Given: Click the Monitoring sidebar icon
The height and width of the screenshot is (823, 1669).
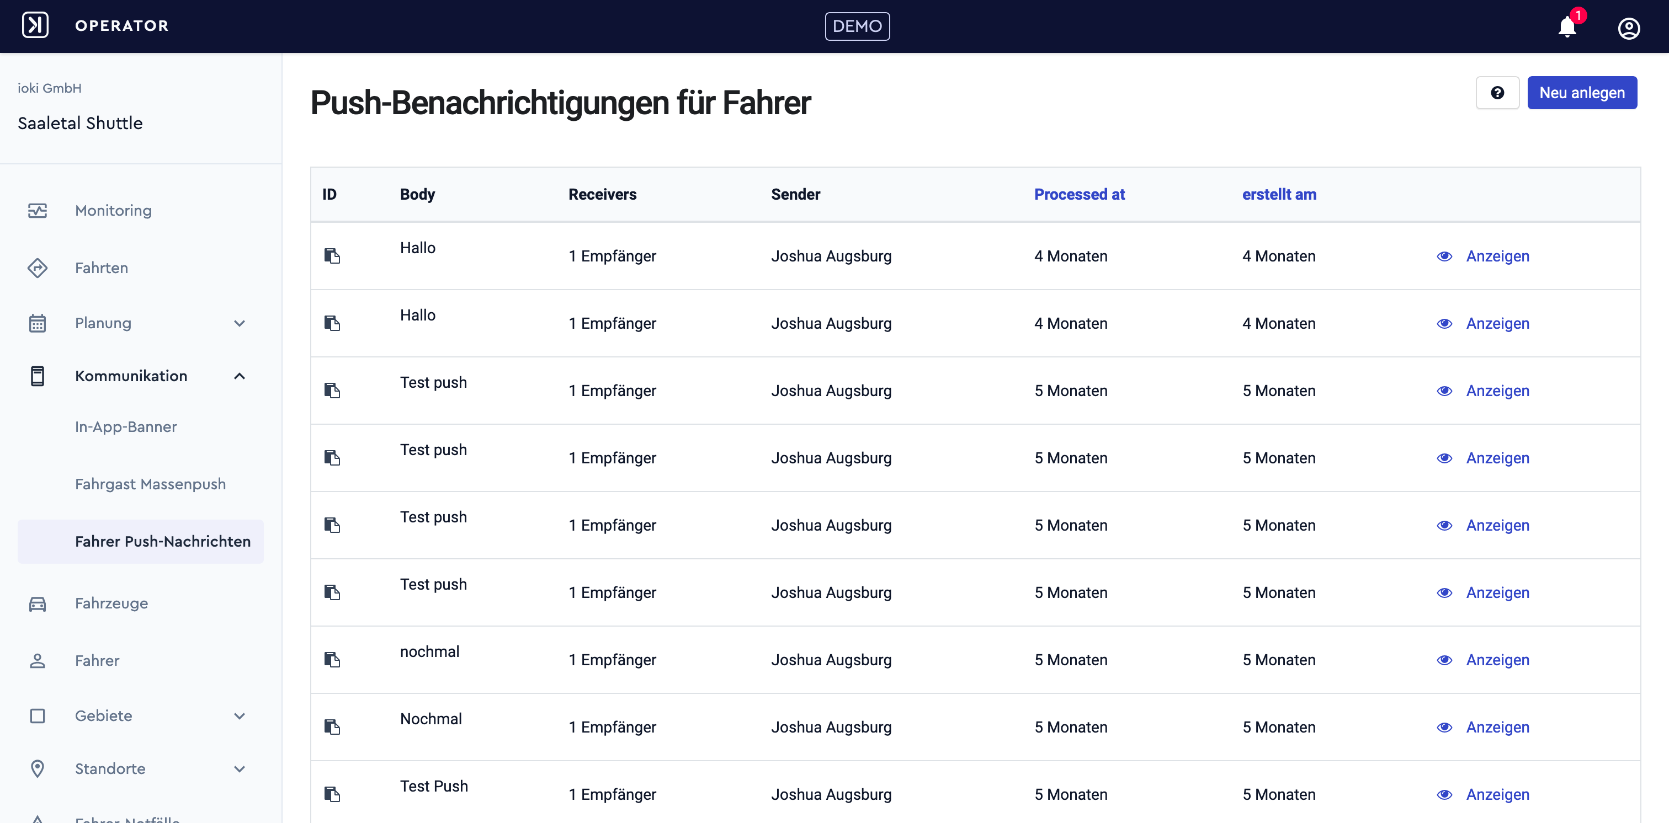Looking at the screenshot, I should pyautogui.click(x=38, y=211).
